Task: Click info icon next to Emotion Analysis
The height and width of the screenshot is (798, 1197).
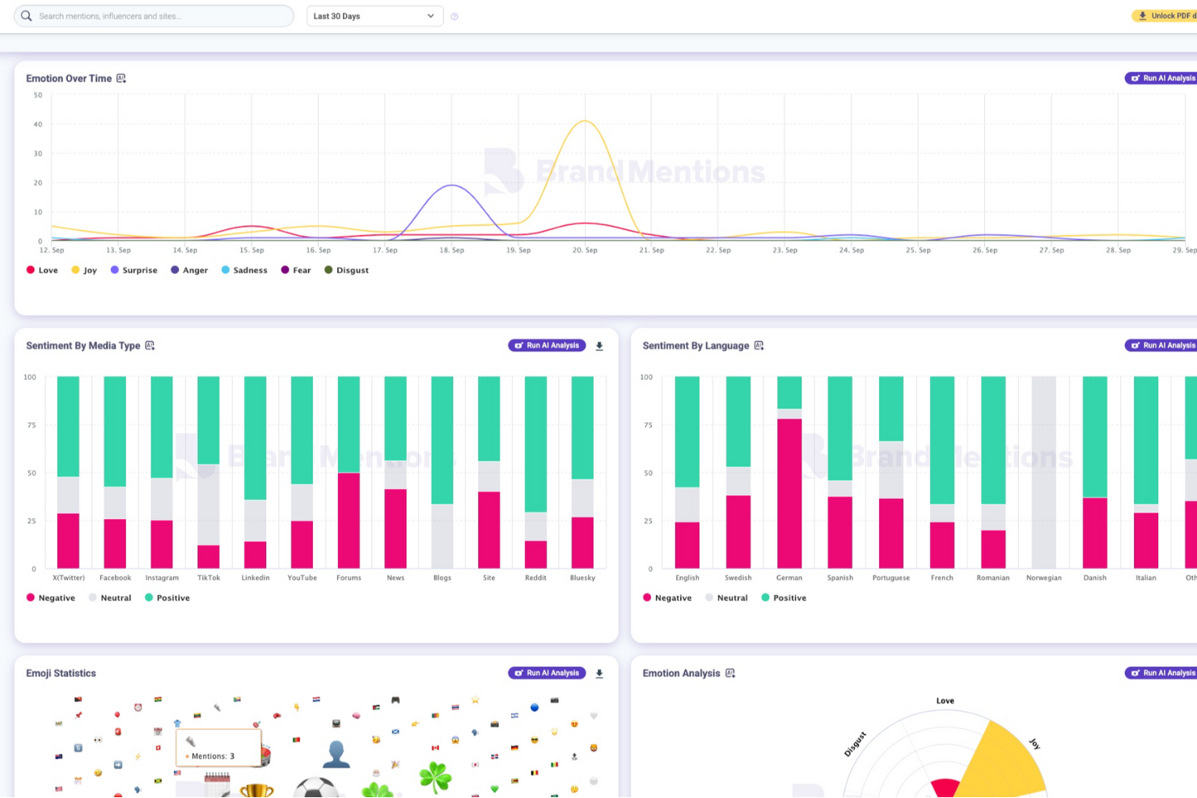Action: pyautogui.click(x=730, y=673)
